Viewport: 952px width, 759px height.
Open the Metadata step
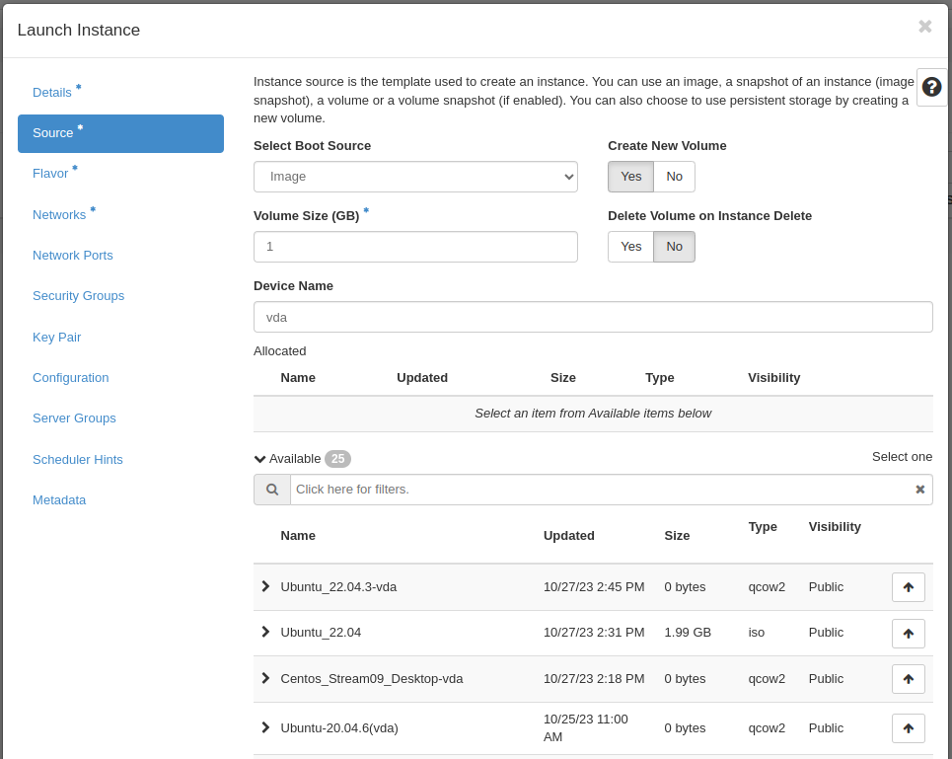[59, 500]
